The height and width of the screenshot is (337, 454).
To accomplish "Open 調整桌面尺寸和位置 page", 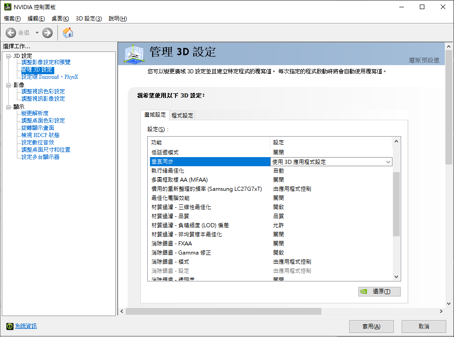I will (x=46, y=149).
